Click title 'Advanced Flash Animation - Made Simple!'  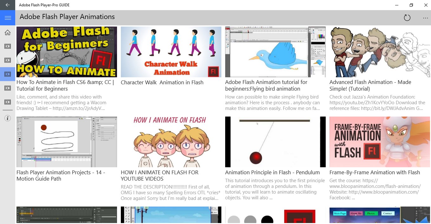pyautogui.click(x=370, y=86)
